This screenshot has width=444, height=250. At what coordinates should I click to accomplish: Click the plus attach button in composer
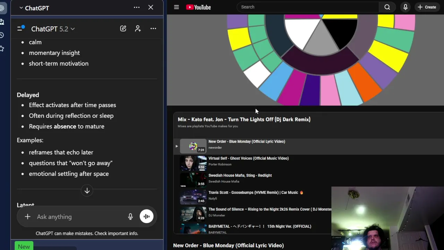[x=27, y=217]
